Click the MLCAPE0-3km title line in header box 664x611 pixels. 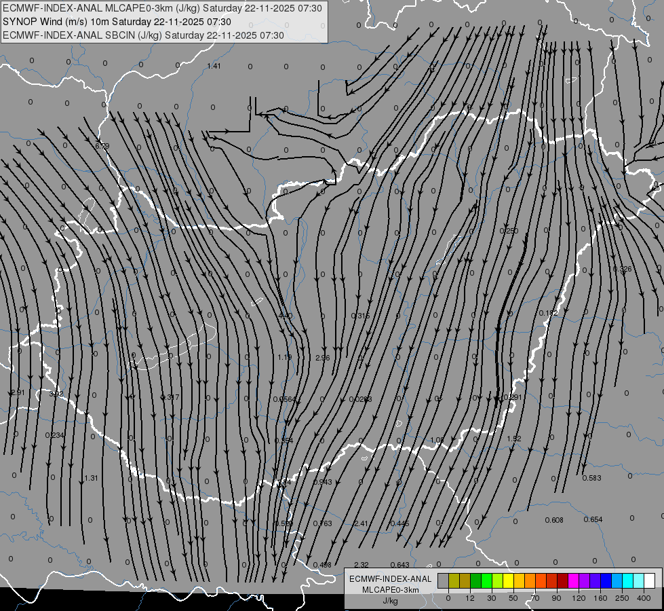[x=162, y=8]
